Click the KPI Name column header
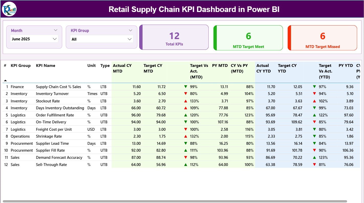Image resolution: width=364 pixels, height=203 pixels. click(x=46, y=66)
